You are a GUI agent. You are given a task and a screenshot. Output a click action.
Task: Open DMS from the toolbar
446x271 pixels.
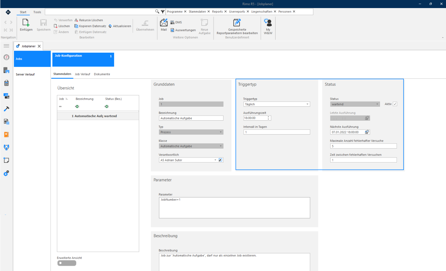click(176, 22)
